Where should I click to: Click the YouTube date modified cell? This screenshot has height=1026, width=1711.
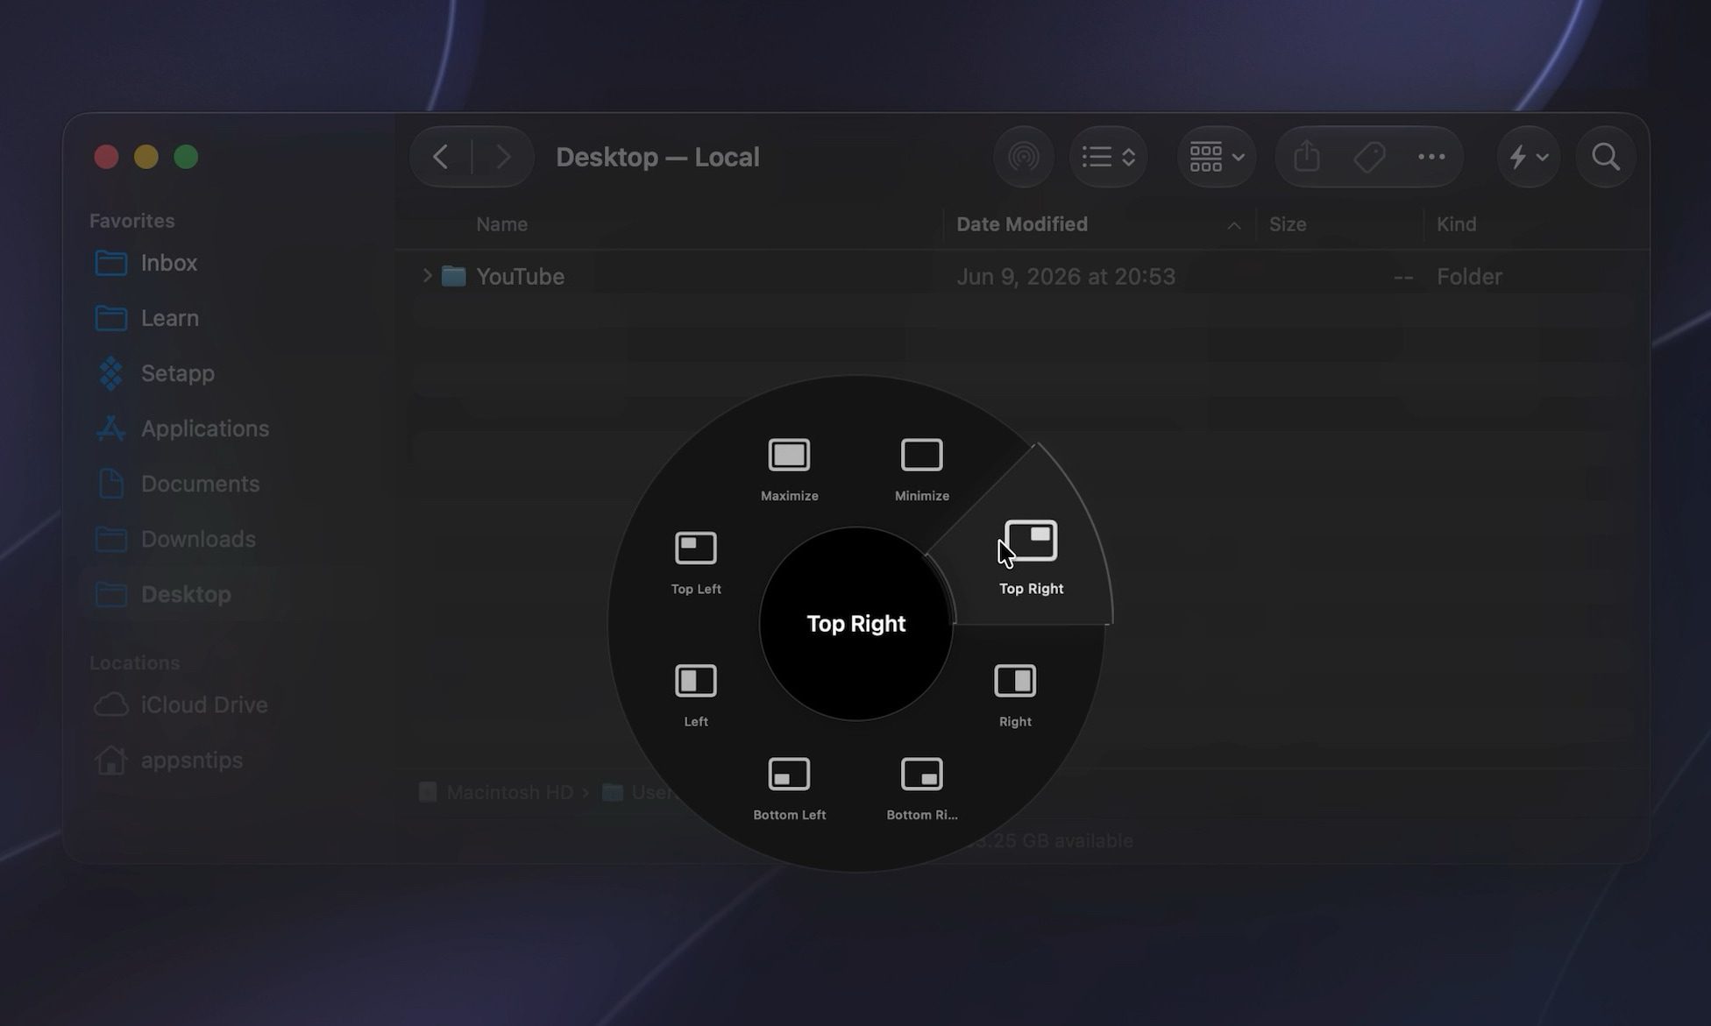pyautogui.click(x=1065, y=276)
